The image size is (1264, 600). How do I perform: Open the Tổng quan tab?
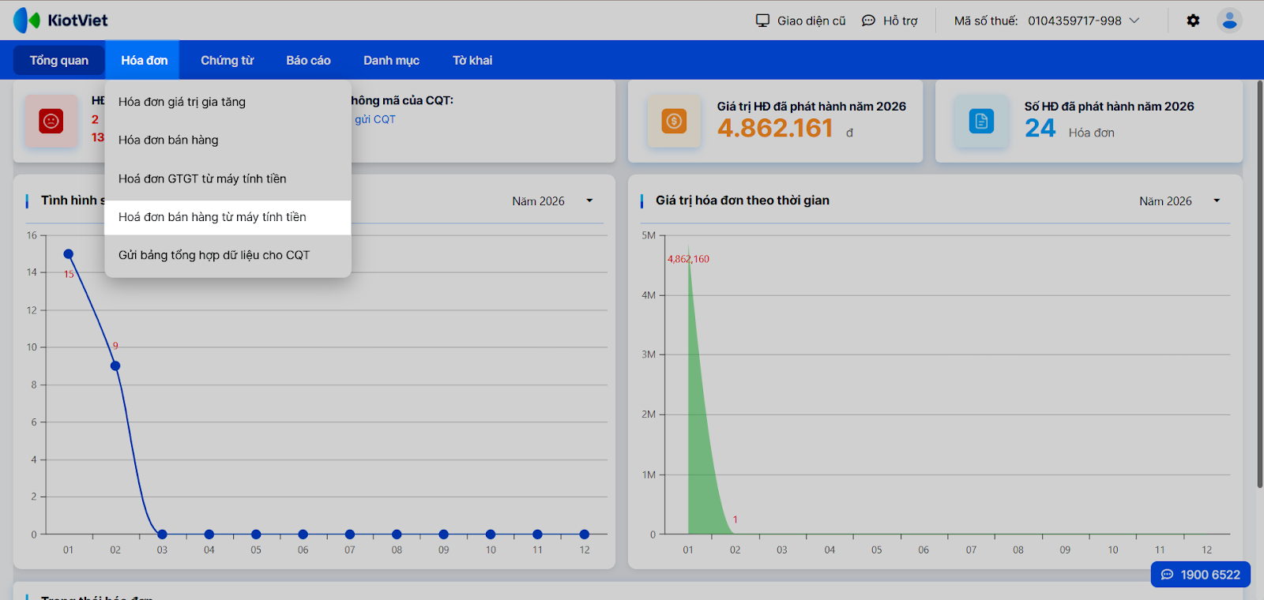point(59,60)
